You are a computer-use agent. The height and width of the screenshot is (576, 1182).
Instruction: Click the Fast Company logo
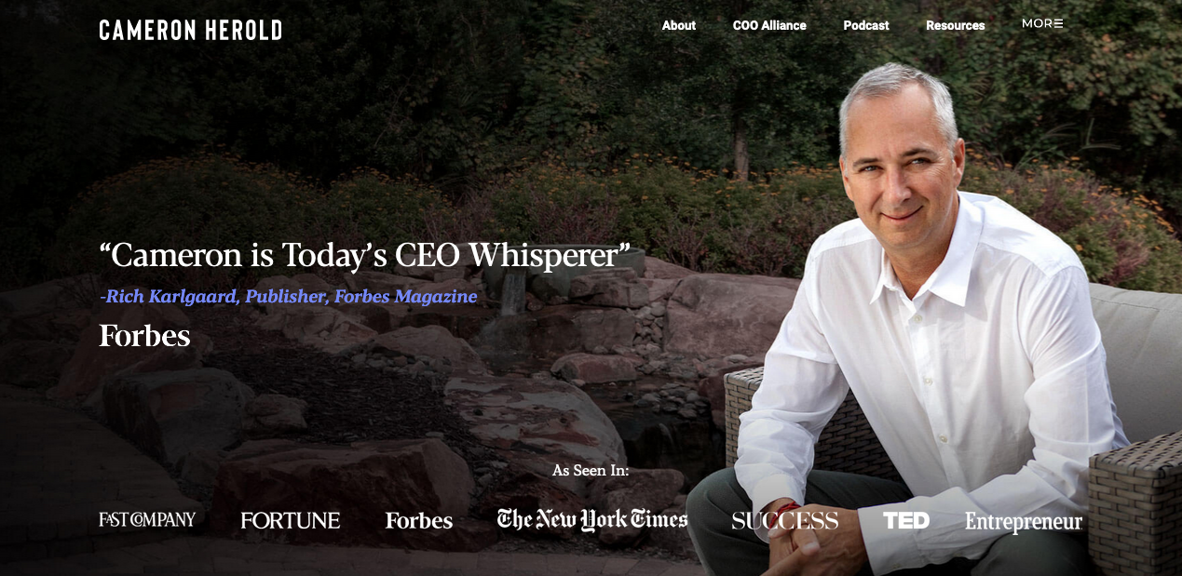coord(147,519)
